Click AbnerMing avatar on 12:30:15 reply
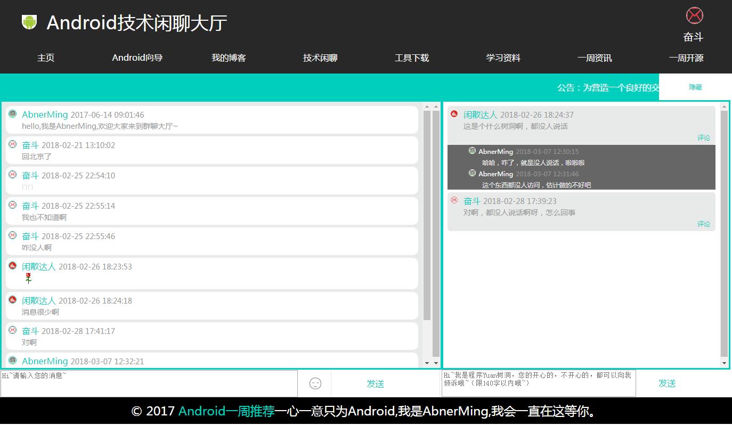 click(x=472, y=151)
